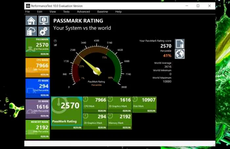
Task: Click the World Maximum 10880 value
Action: pos(167,82)
